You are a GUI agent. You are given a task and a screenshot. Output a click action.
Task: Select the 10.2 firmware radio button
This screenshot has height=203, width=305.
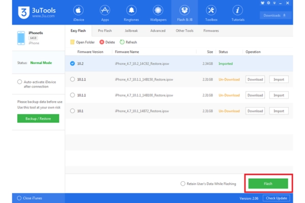[x=73, y=63]
